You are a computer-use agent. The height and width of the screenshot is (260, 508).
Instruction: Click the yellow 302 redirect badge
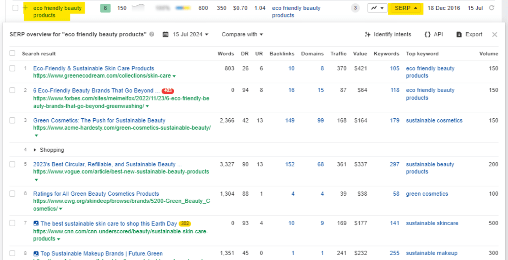coord(185,224)
